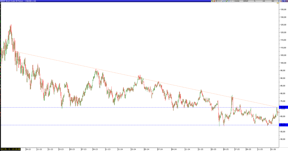
Task: Click the icon left of the green pencil
Action: coord(224,1)
